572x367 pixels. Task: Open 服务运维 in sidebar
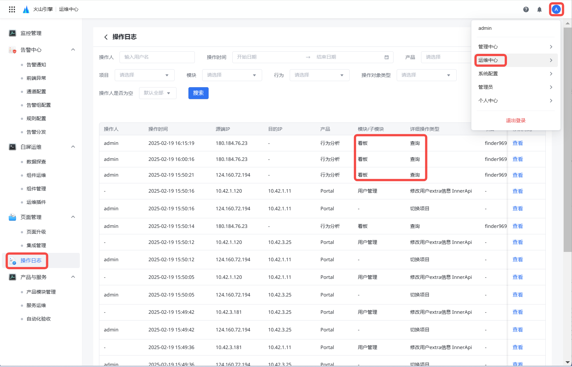(36, 305)
